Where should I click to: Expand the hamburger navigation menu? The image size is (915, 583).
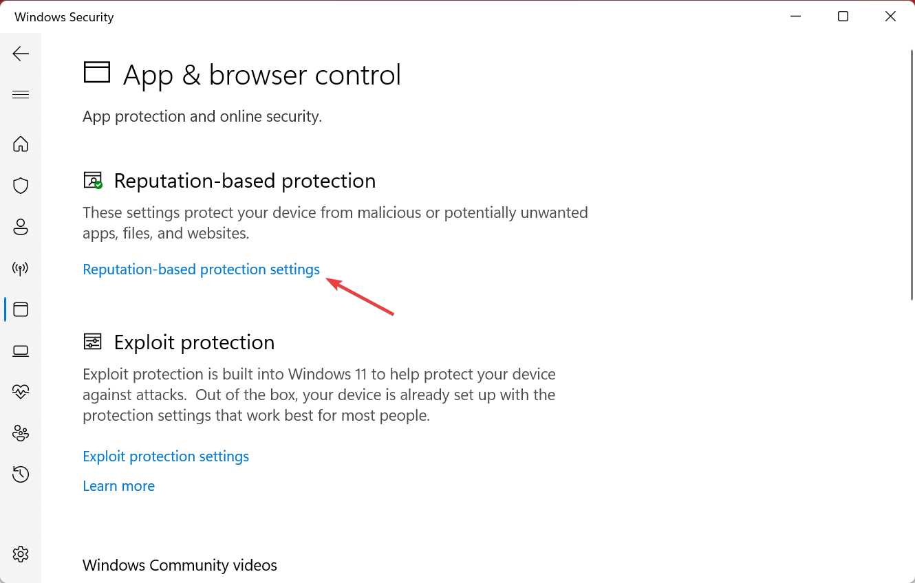[x=21, y=94]
